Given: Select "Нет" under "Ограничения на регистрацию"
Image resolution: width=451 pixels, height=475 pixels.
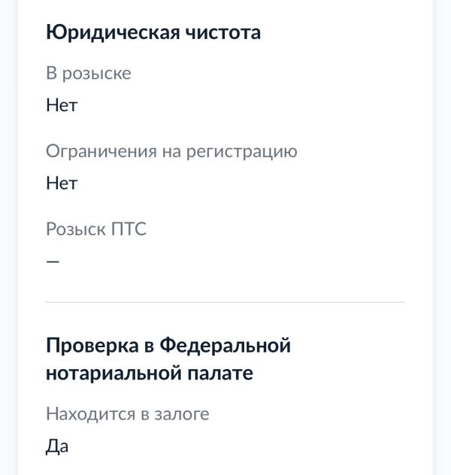Looking at the screenshot, I should (x=62, y=183).
